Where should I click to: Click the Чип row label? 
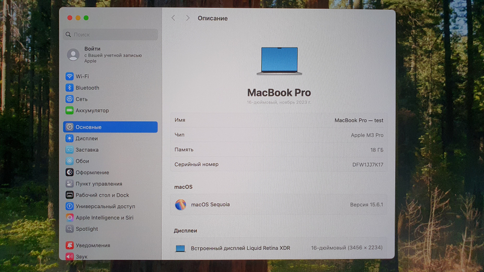pos(180,135)
